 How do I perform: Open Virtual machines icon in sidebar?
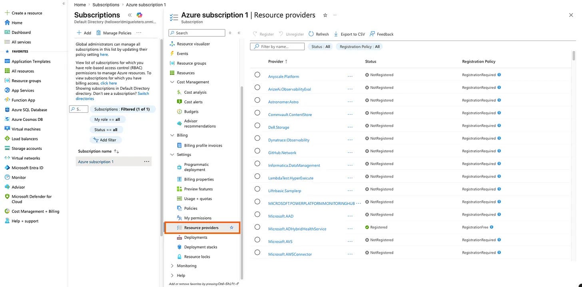point(7,129)
